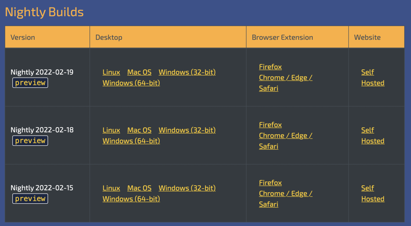Screen dimensions: 411x226
Task: Open Firefox extension for Nightly 2022-02-19
Action: 270,67
